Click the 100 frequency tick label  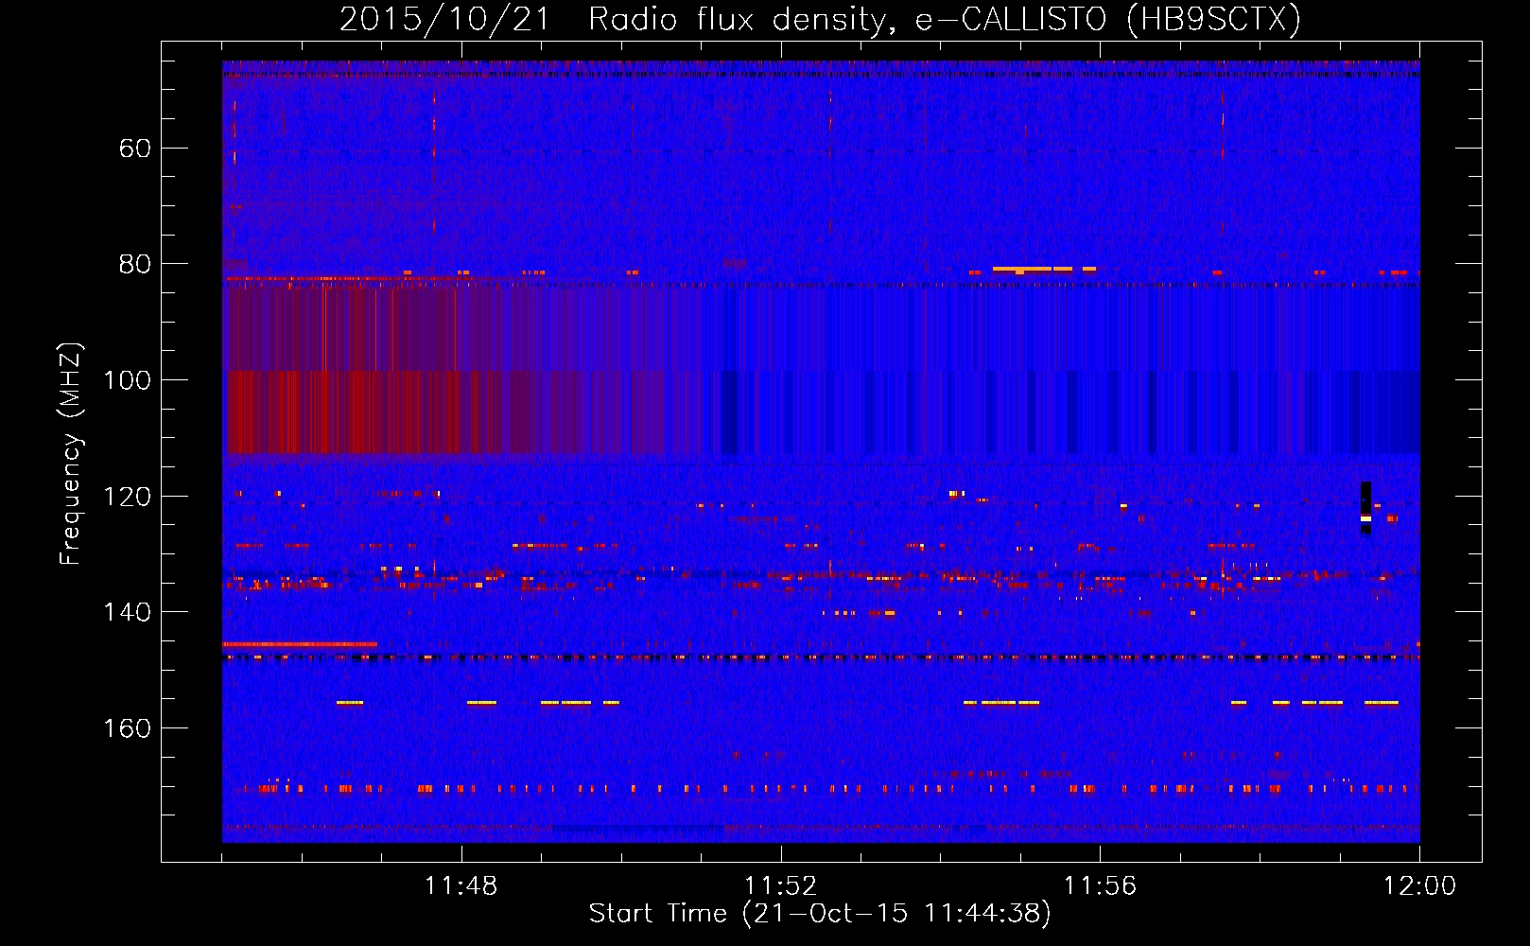[x=127, y=380]
